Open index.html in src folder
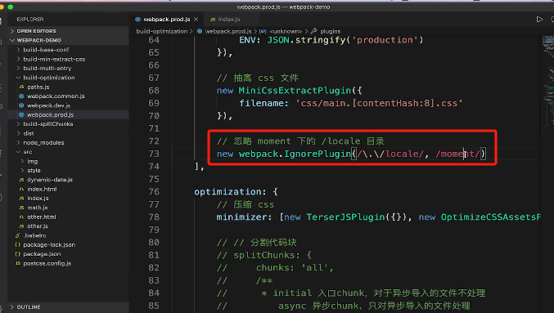The image size is (554, 313). pos(42,189)
